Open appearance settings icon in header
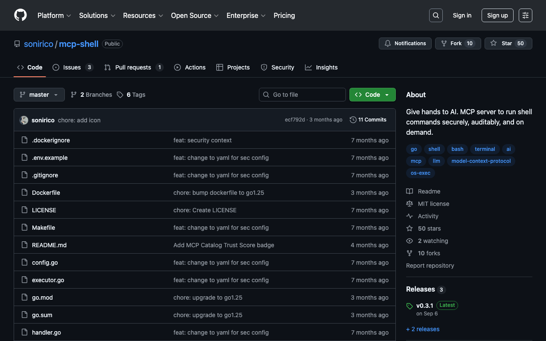The width and height of the screenshot is (546, 341). 525,15
